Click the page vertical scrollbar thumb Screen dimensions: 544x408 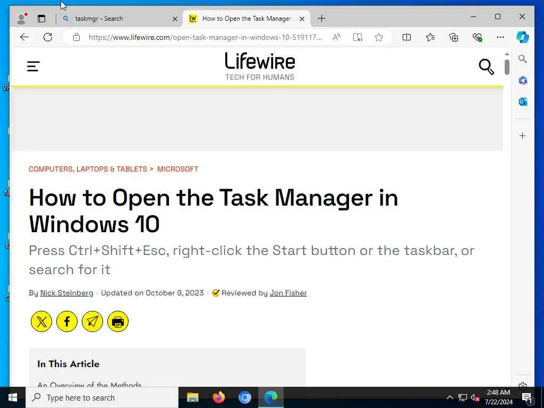(x=507, y=67)
